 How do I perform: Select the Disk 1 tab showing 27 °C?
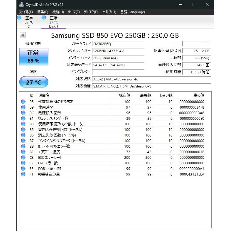[x=54, y=22]
